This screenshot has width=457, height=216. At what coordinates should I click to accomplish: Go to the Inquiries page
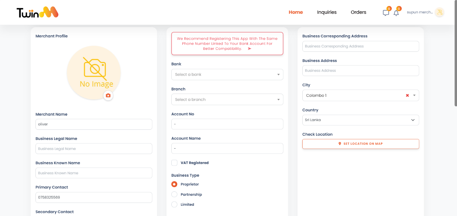coord(327,12)
